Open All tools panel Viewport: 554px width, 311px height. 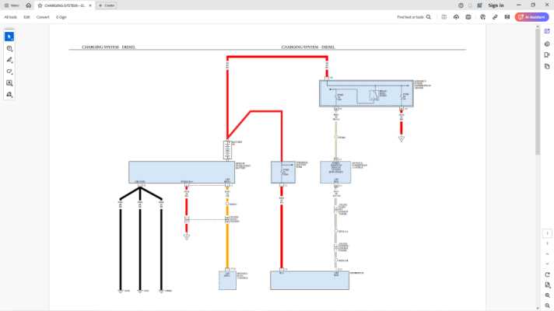[x=10, y=17]
